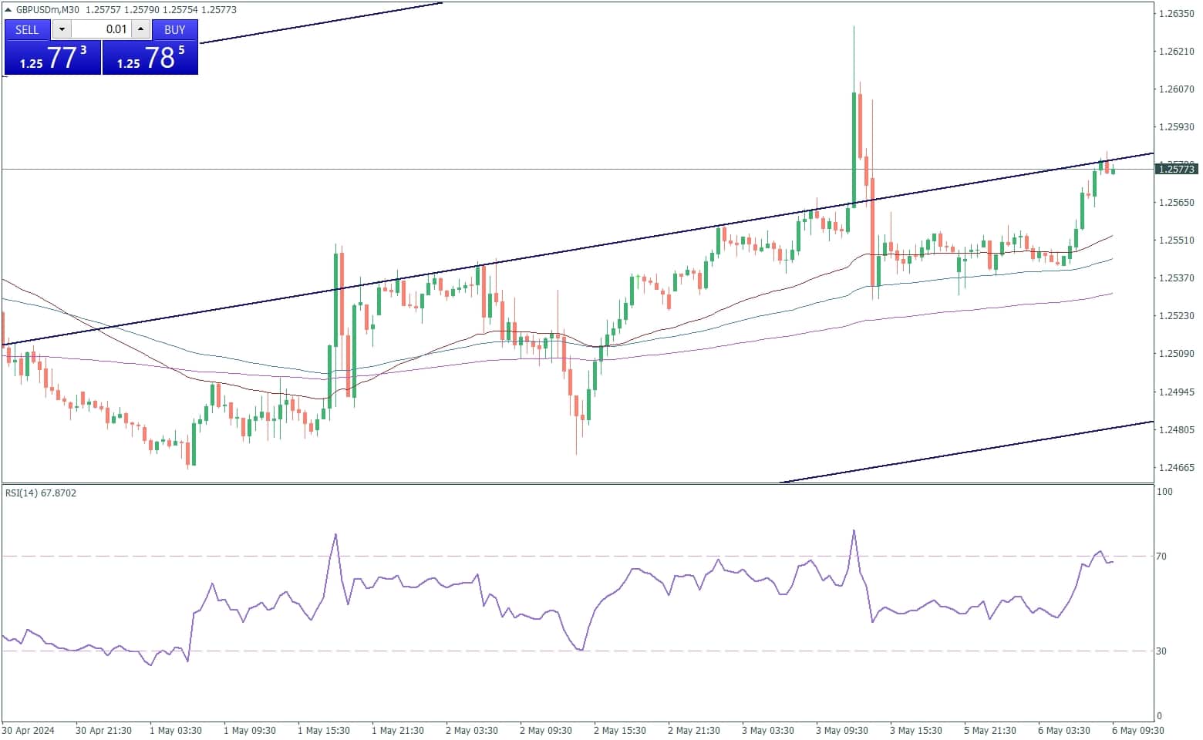Image resolution: width=1203 pixels, height=740 pixels.
Task: Click the 1 May 09:30 time label
Action: click(250, 731)
